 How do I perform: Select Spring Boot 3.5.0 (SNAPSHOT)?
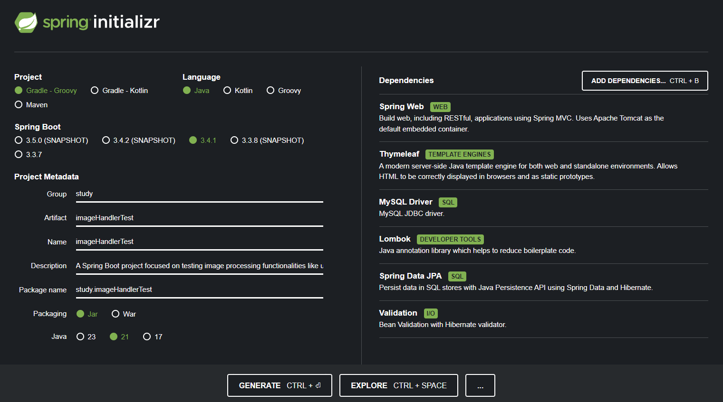(51, 140)
